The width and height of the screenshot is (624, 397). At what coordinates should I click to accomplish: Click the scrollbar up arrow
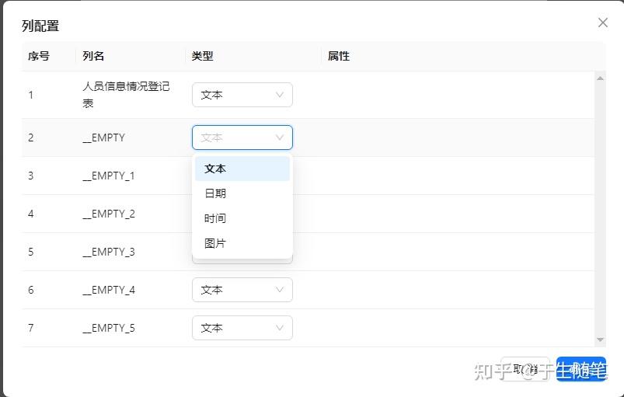click(x=600, y=78)
